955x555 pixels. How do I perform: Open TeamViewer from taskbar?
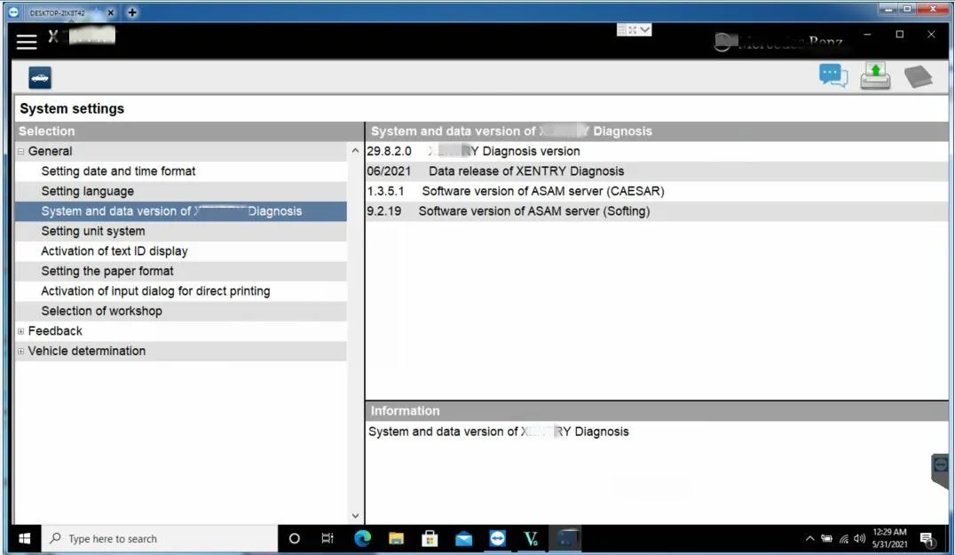coord(498,538)
